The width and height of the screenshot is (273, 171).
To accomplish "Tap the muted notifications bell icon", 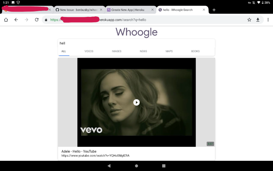I will click(x=254, y=3).
